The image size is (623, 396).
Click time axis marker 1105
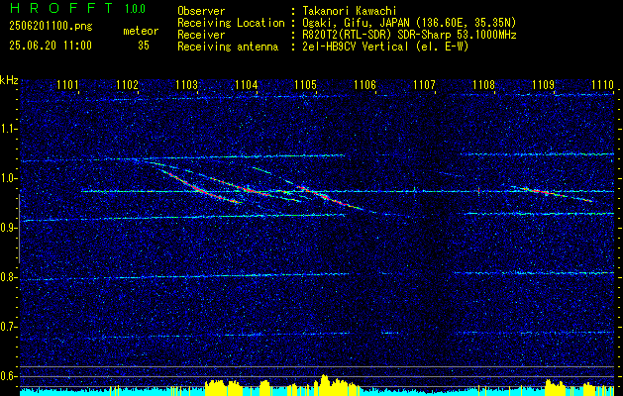tap(305, 84)
